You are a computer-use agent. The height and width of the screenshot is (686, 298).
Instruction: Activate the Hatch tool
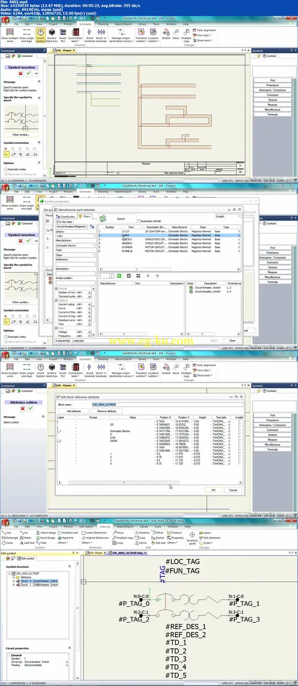coord(26,538)
